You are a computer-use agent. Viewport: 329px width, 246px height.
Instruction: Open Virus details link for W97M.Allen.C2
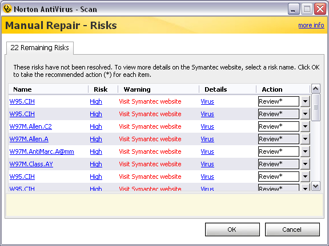coord(207,126)
